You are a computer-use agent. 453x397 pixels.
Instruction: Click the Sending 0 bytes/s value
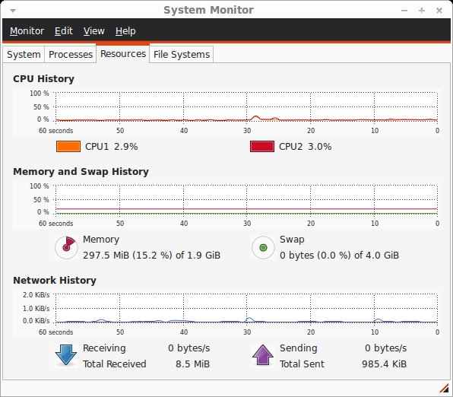385,348
